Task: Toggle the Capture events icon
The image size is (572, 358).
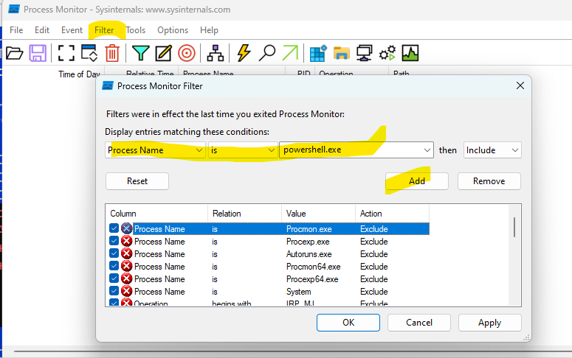Action: tap(66, 53)
